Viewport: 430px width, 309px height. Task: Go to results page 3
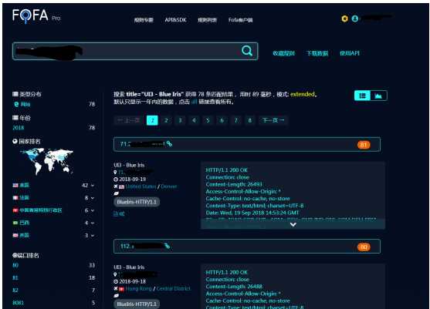coord(180,120)
